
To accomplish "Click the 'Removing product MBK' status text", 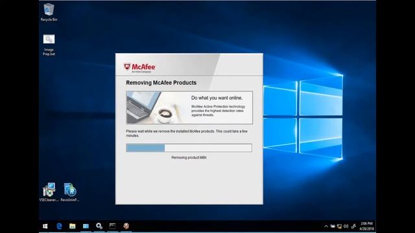I will point(189,158).
